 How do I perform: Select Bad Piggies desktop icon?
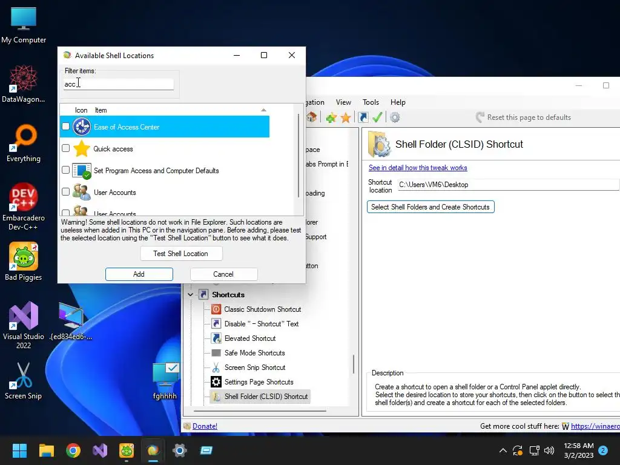coord(24,262)
